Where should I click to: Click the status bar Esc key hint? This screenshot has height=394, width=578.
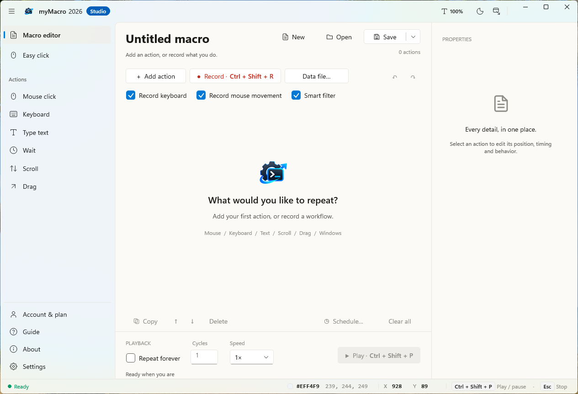click(547, 387)
